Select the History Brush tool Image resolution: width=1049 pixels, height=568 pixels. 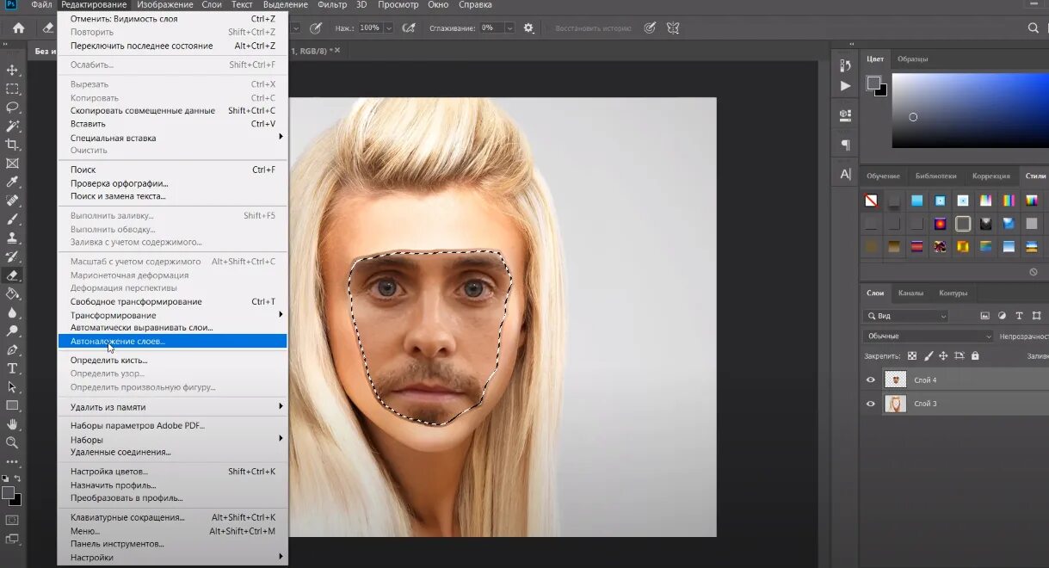pos(12,256)
